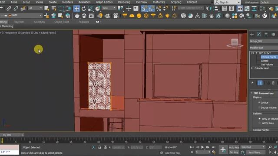The image size is (278, 156).
Task: Open Key Filters dialog
Action: click(x=255, y=152)
